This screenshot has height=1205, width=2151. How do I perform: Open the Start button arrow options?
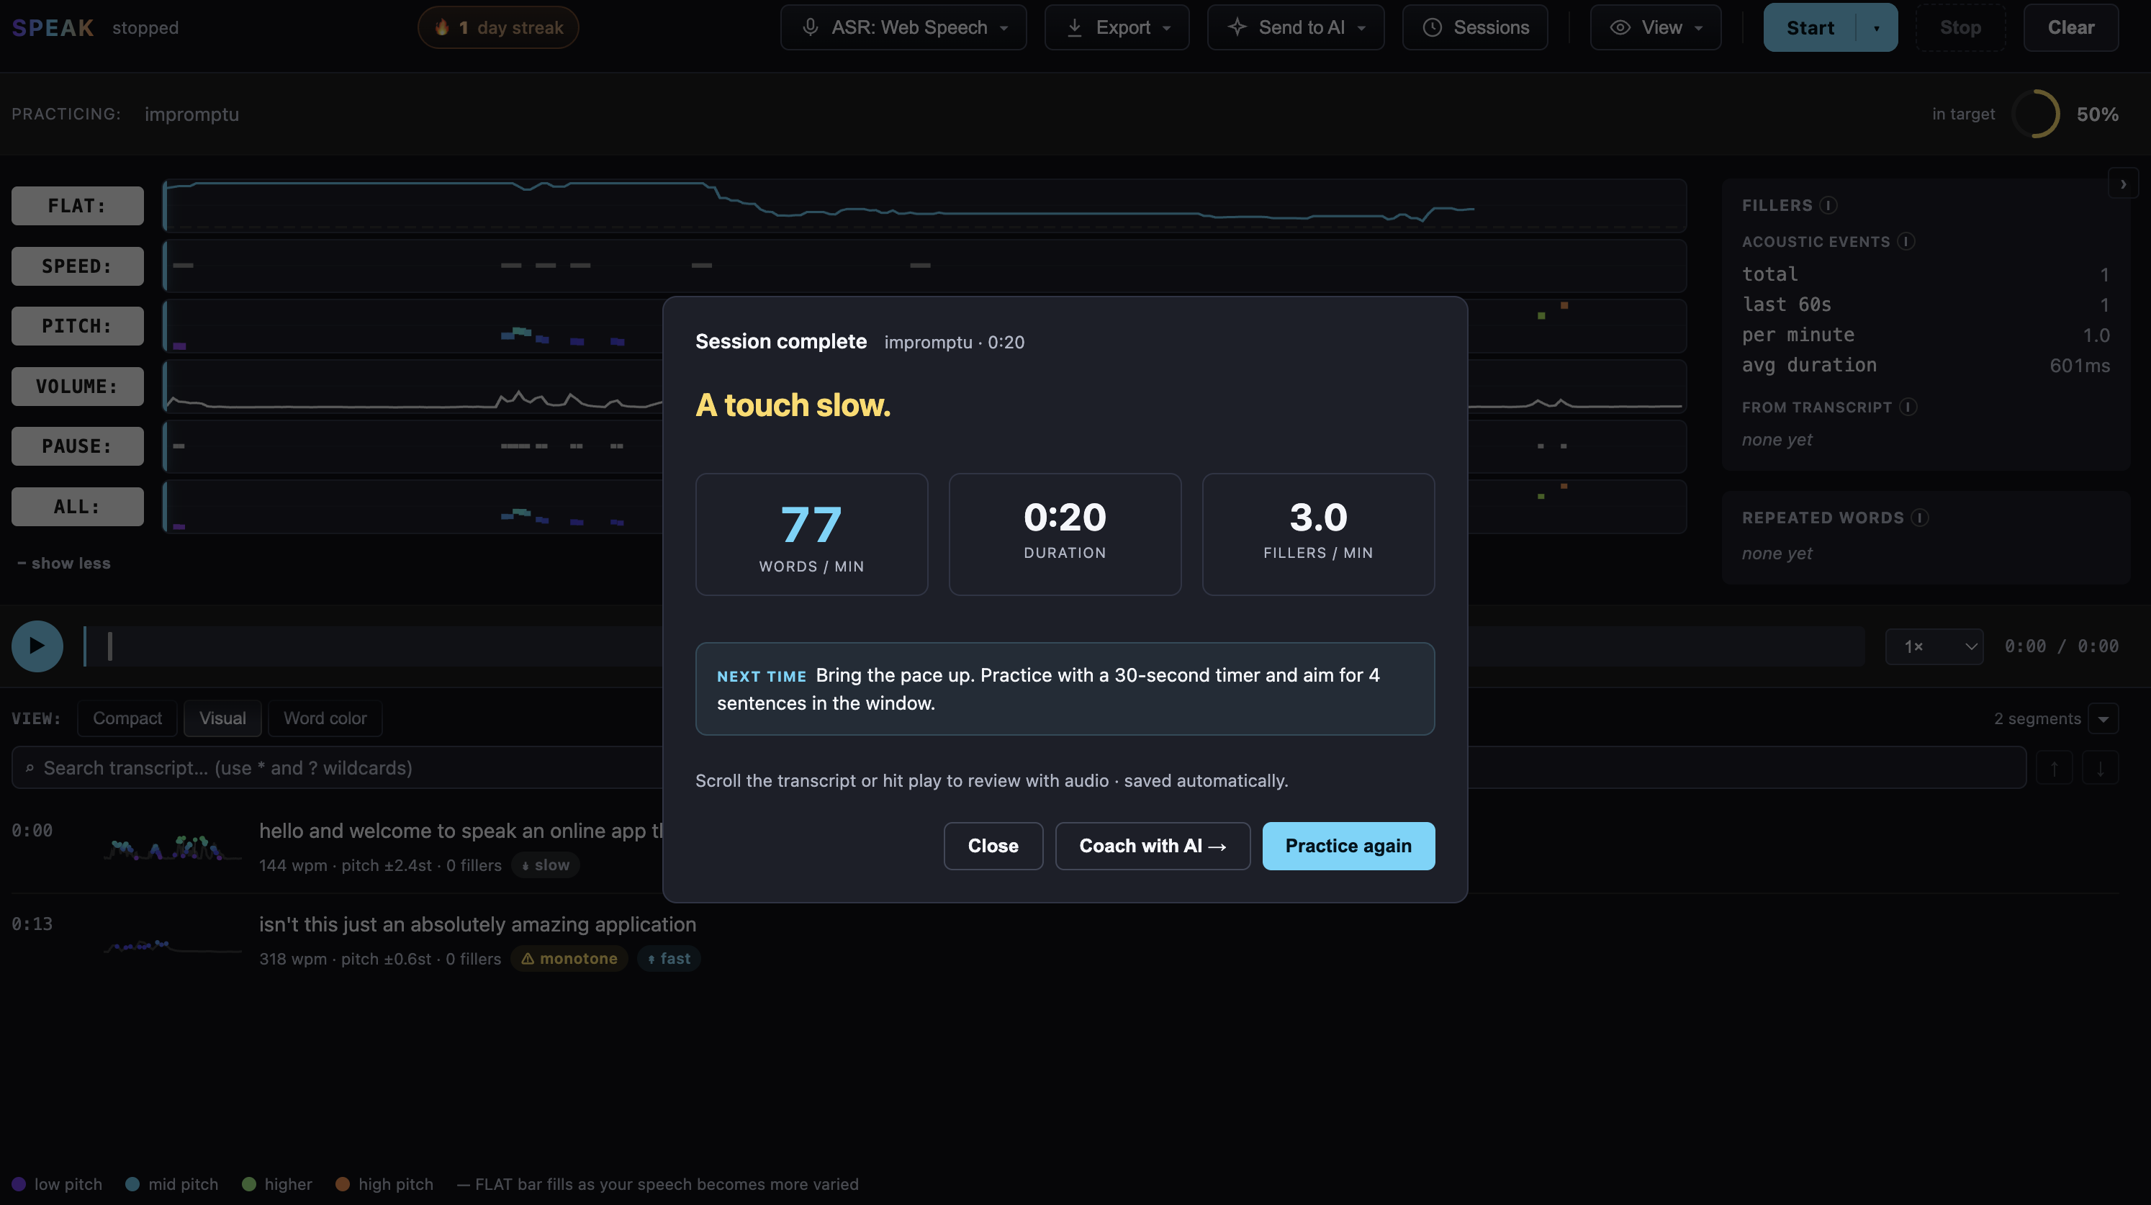pyautogui.click(x=1876, y=27)
